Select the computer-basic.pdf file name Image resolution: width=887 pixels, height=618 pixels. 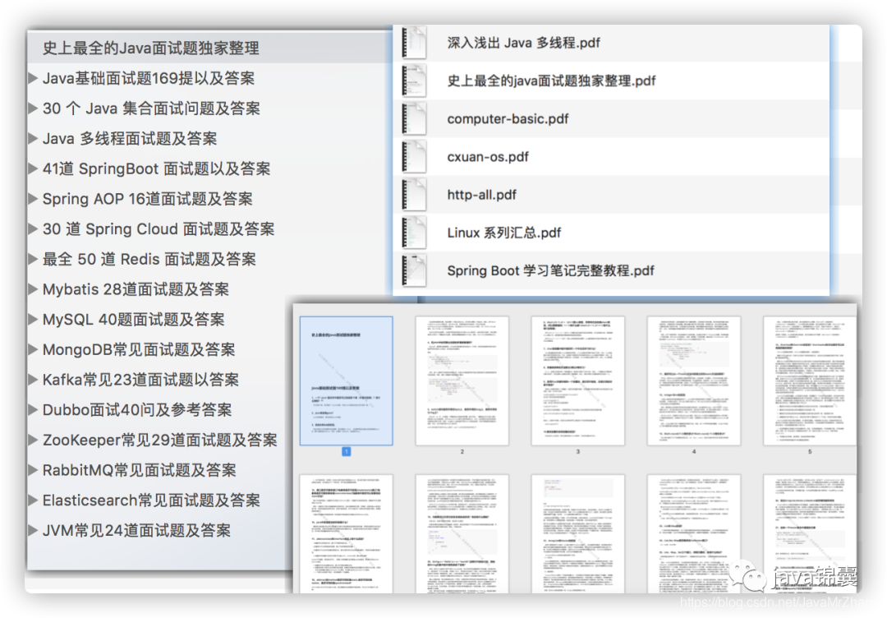[x=508, y=119]
